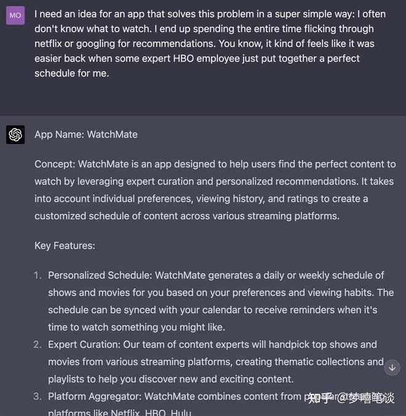The width and height of the screenshot is (406, 416).
Task: Click the 知乎 watermark logo
Action: (x=320, y=398)
